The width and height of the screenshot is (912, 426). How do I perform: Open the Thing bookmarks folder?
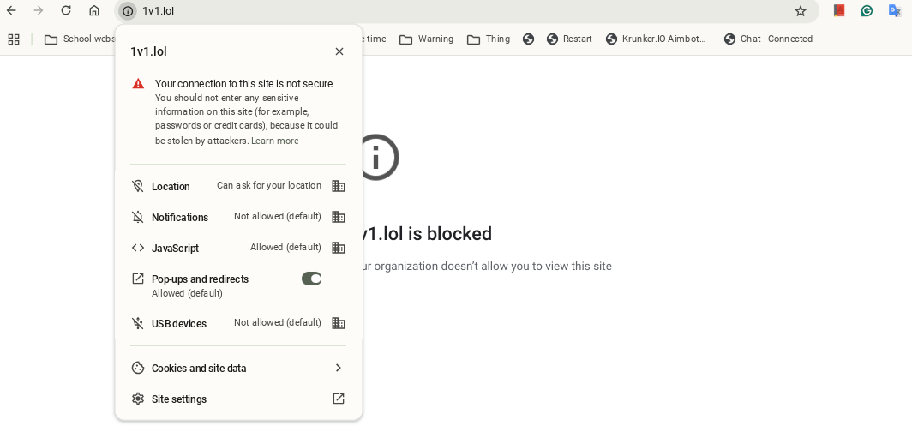[489, 39]
